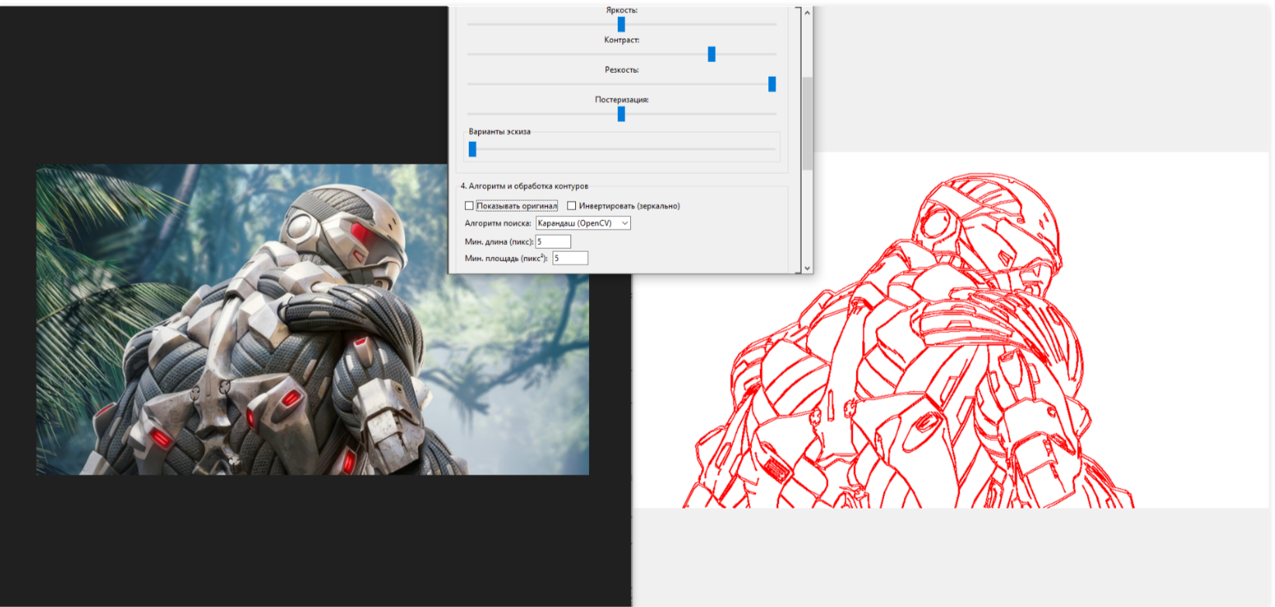Image resolution: width=1275 pixels, height=607 pixels.
Task: Click the Постеризация slider handle
Action: pos(621,114)
